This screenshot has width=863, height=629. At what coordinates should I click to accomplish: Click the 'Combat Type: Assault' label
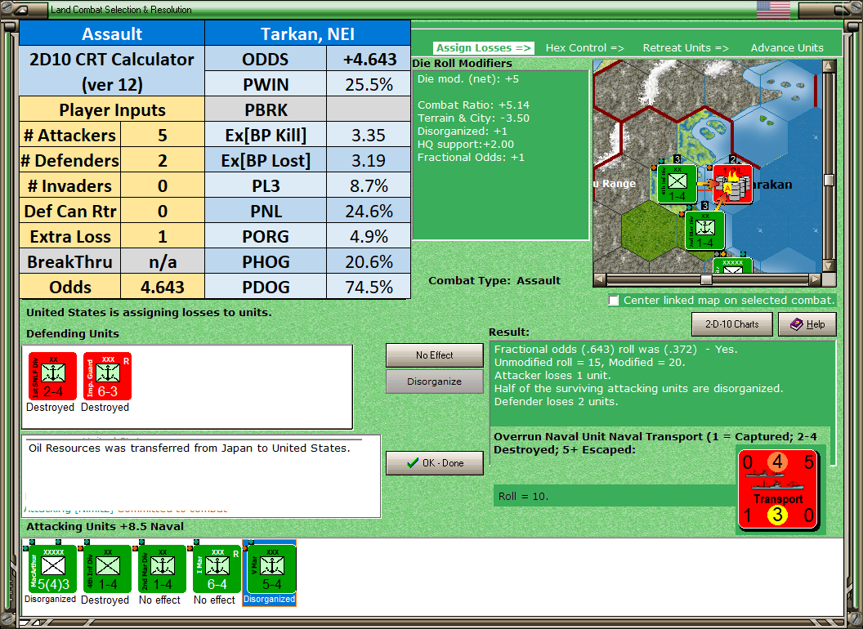[494, 281]
